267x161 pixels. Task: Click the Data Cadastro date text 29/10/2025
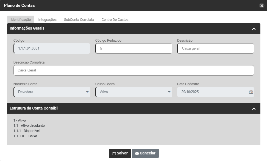[x=190, y=92]
